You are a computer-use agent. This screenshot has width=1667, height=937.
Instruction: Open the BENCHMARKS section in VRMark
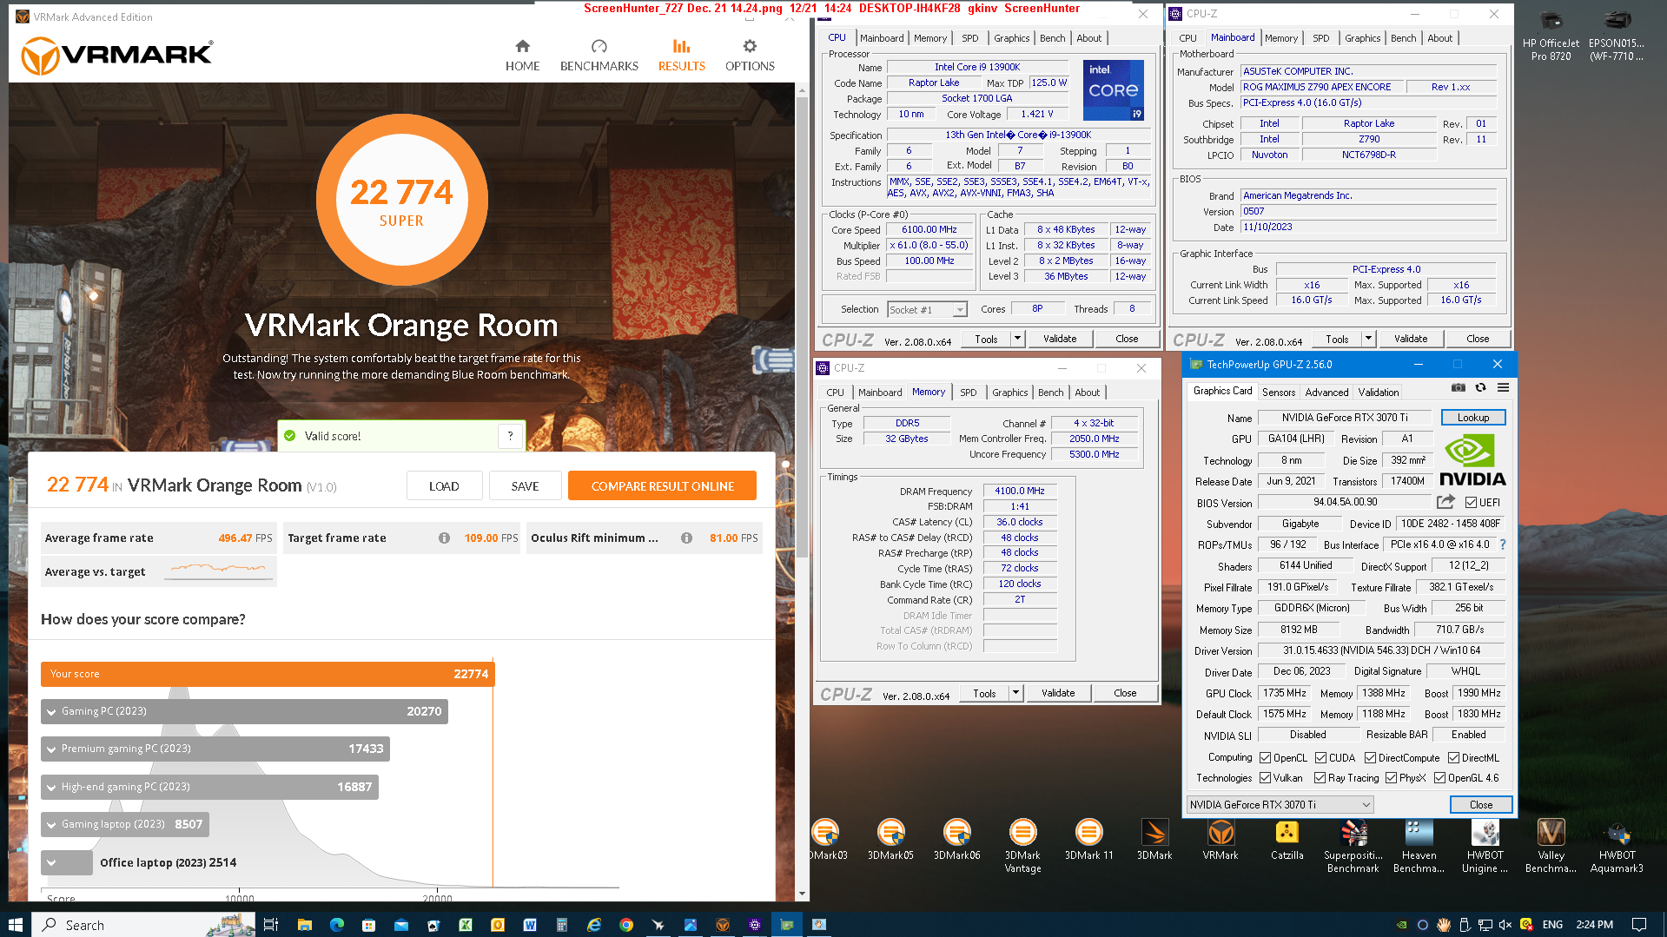pos(599,56)
